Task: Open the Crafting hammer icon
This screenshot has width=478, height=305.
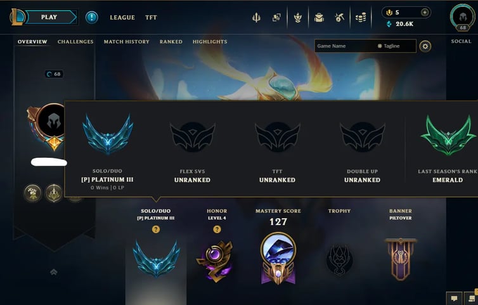Action: click(339, 18)
